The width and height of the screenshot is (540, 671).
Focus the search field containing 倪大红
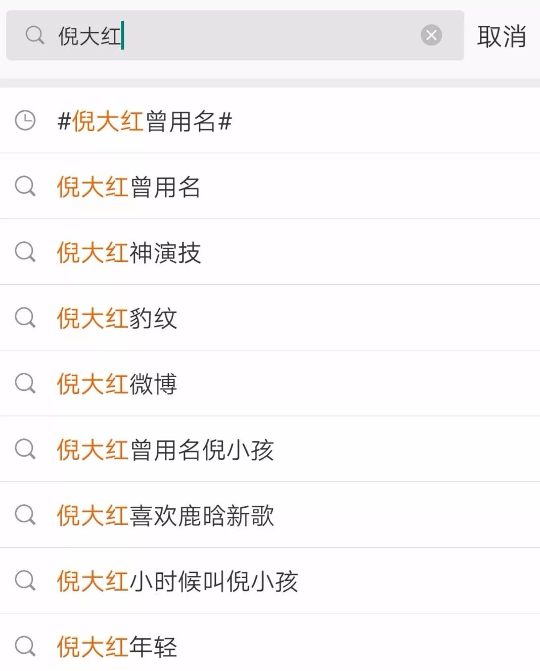235,35
